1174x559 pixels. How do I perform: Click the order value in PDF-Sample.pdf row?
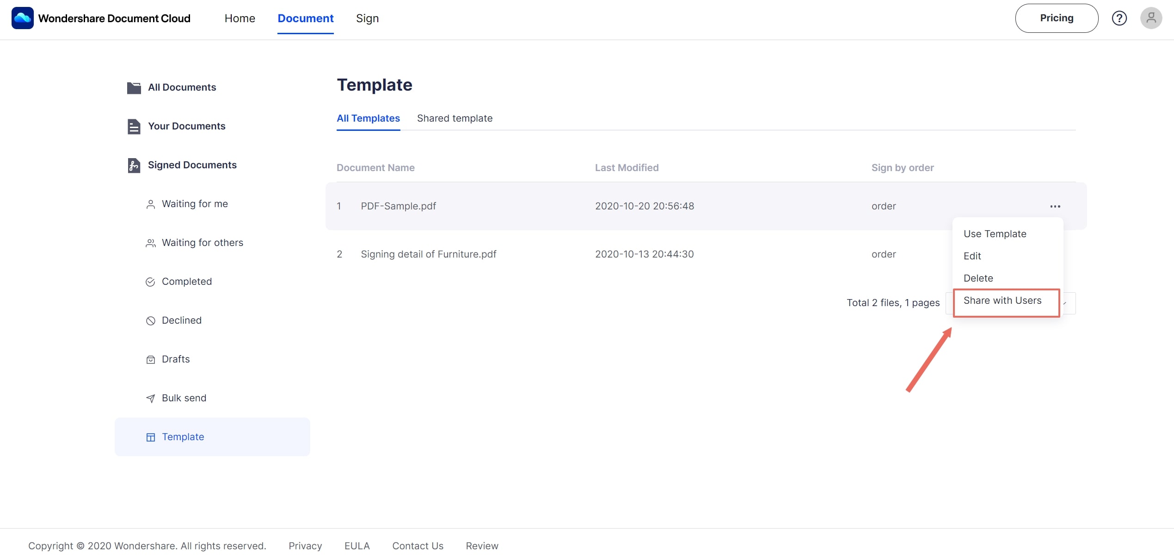[884, 206]
